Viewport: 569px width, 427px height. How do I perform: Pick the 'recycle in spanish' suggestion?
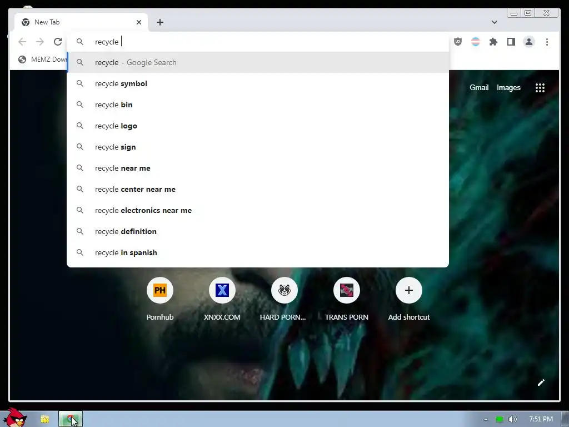tap(258, 252)
